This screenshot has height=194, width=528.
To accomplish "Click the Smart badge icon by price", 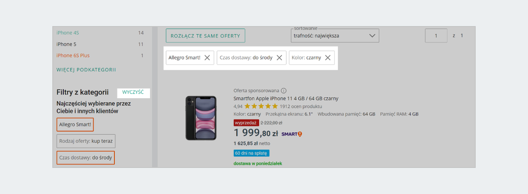I will tap(292, 134).
